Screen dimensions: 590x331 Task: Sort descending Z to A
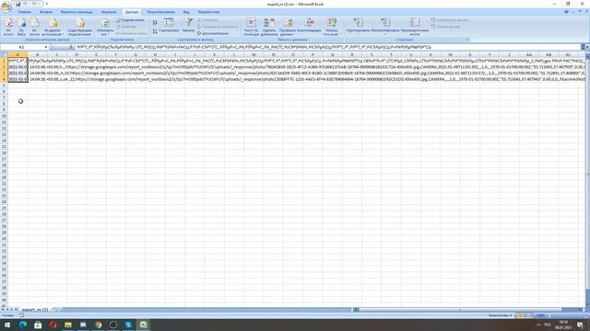click(155, 31)
